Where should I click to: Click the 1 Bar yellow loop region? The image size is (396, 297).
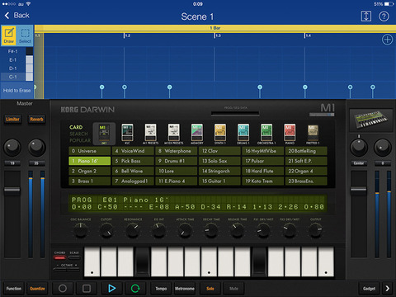pos(215,28)
